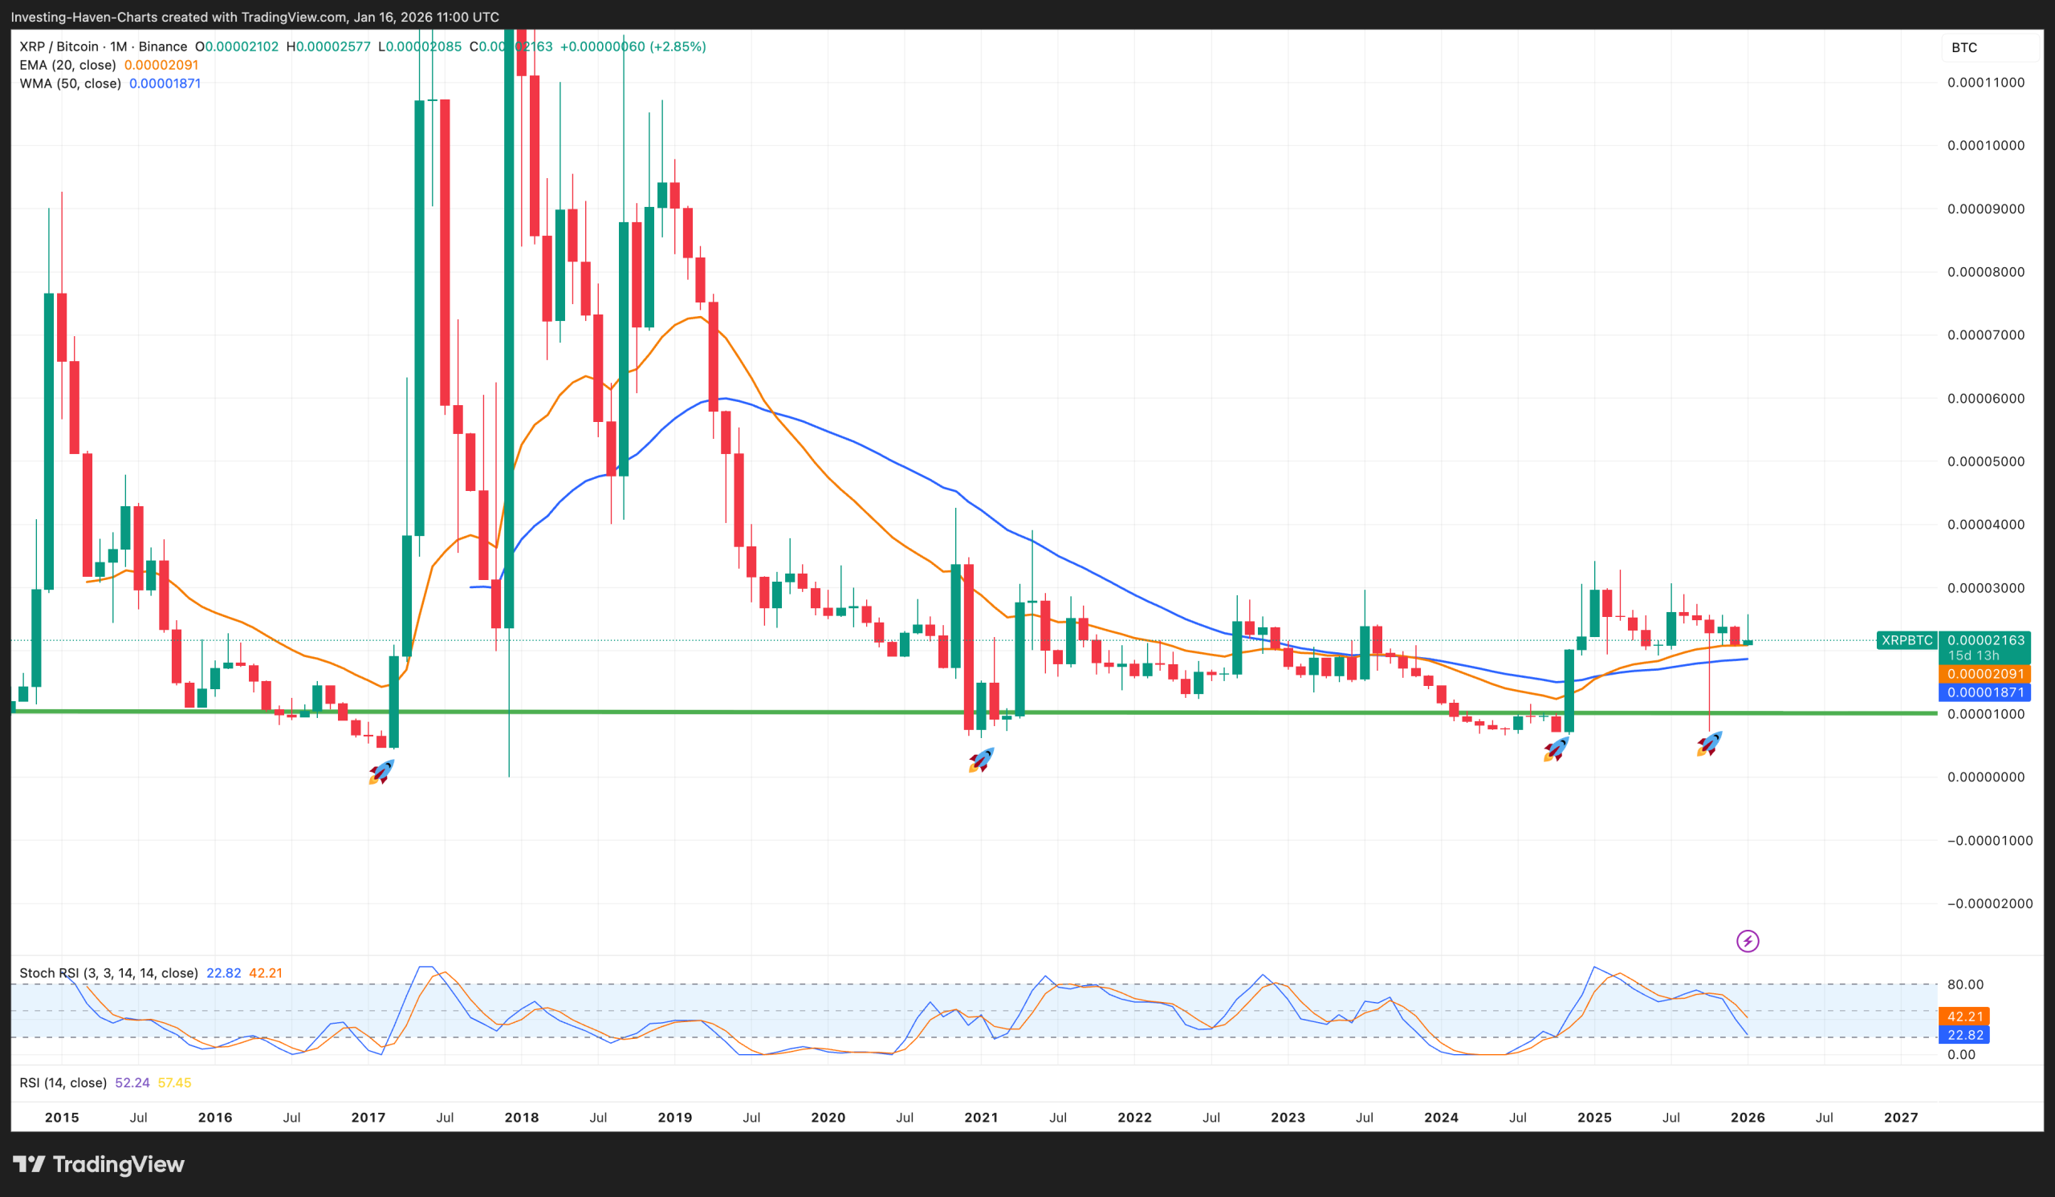The height and width of the screenshot is (1197, 2055).
Task: Open the Binance exchange selector
Action: 163,47
